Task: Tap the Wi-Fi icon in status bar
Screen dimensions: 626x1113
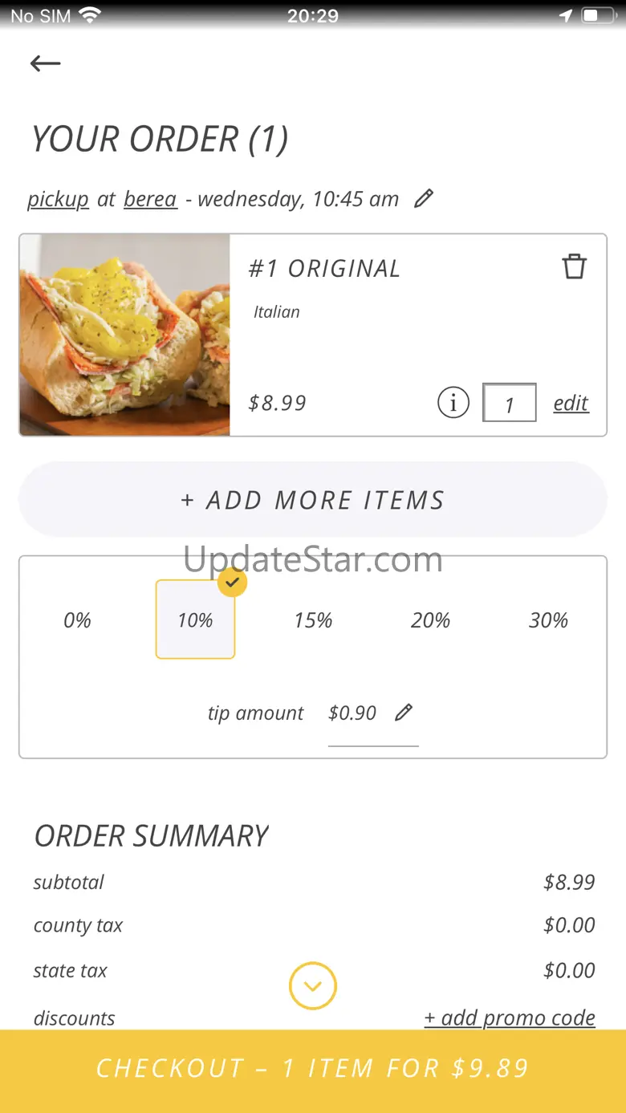Action: pyautogui.click(x=91, y=15)
